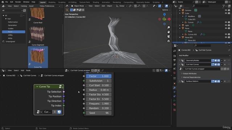Open the Object menu in the viewport header
Screen dimensions: 232x130
[109, 6]
